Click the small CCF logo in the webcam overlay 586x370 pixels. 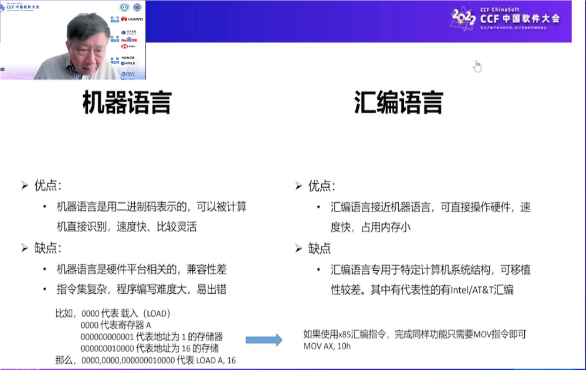point(20,7)
